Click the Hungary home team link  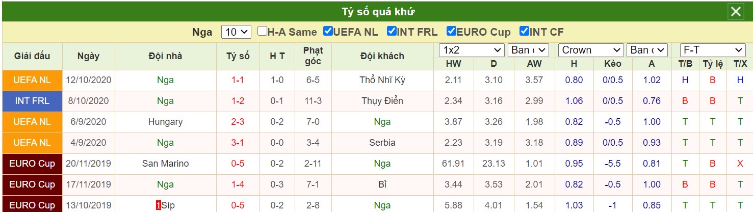tap(165, 122)
